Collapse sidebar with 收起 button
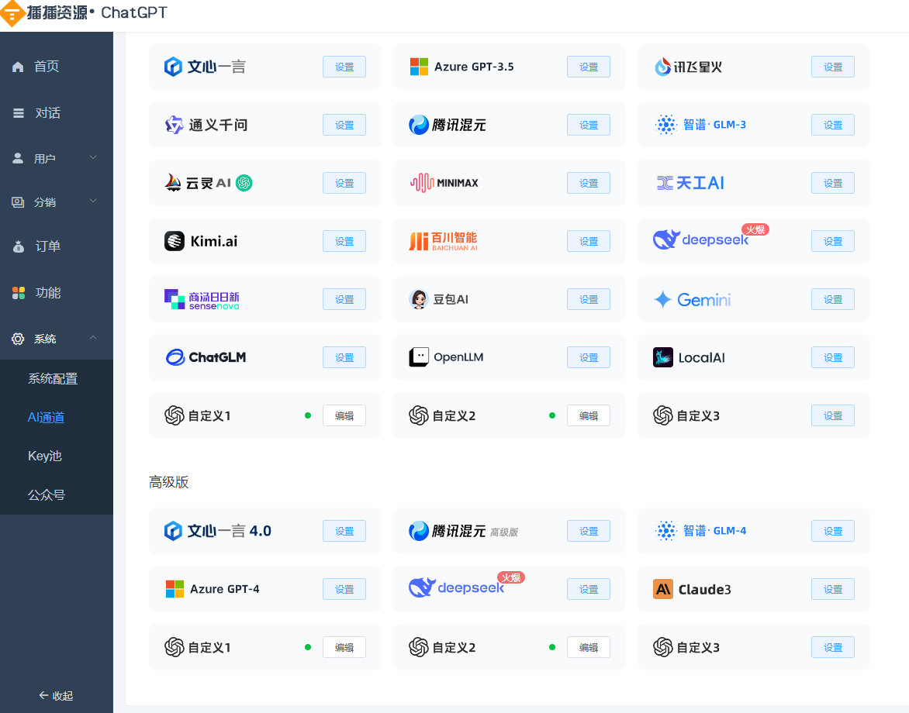The image size is (909, 713). [x=57, y=696]
